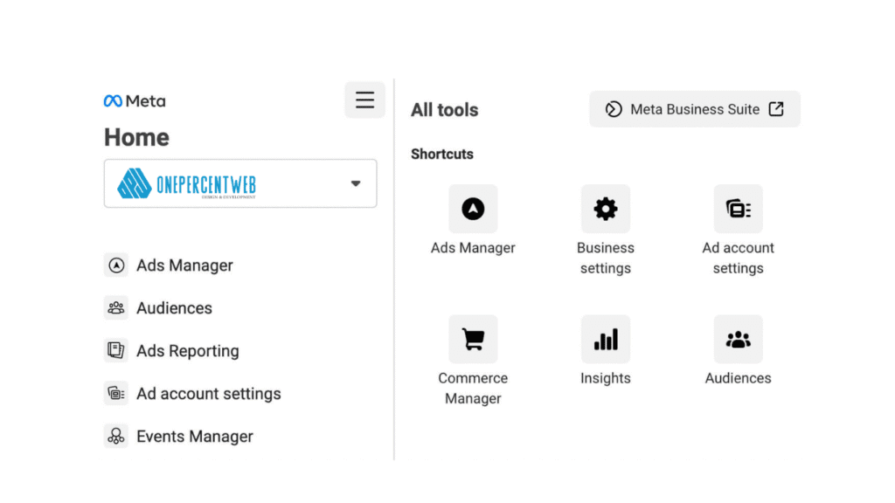Click the Ads Manager sidebar icon
Viewport: 895px width, 503px height.
tap(115, 265)
